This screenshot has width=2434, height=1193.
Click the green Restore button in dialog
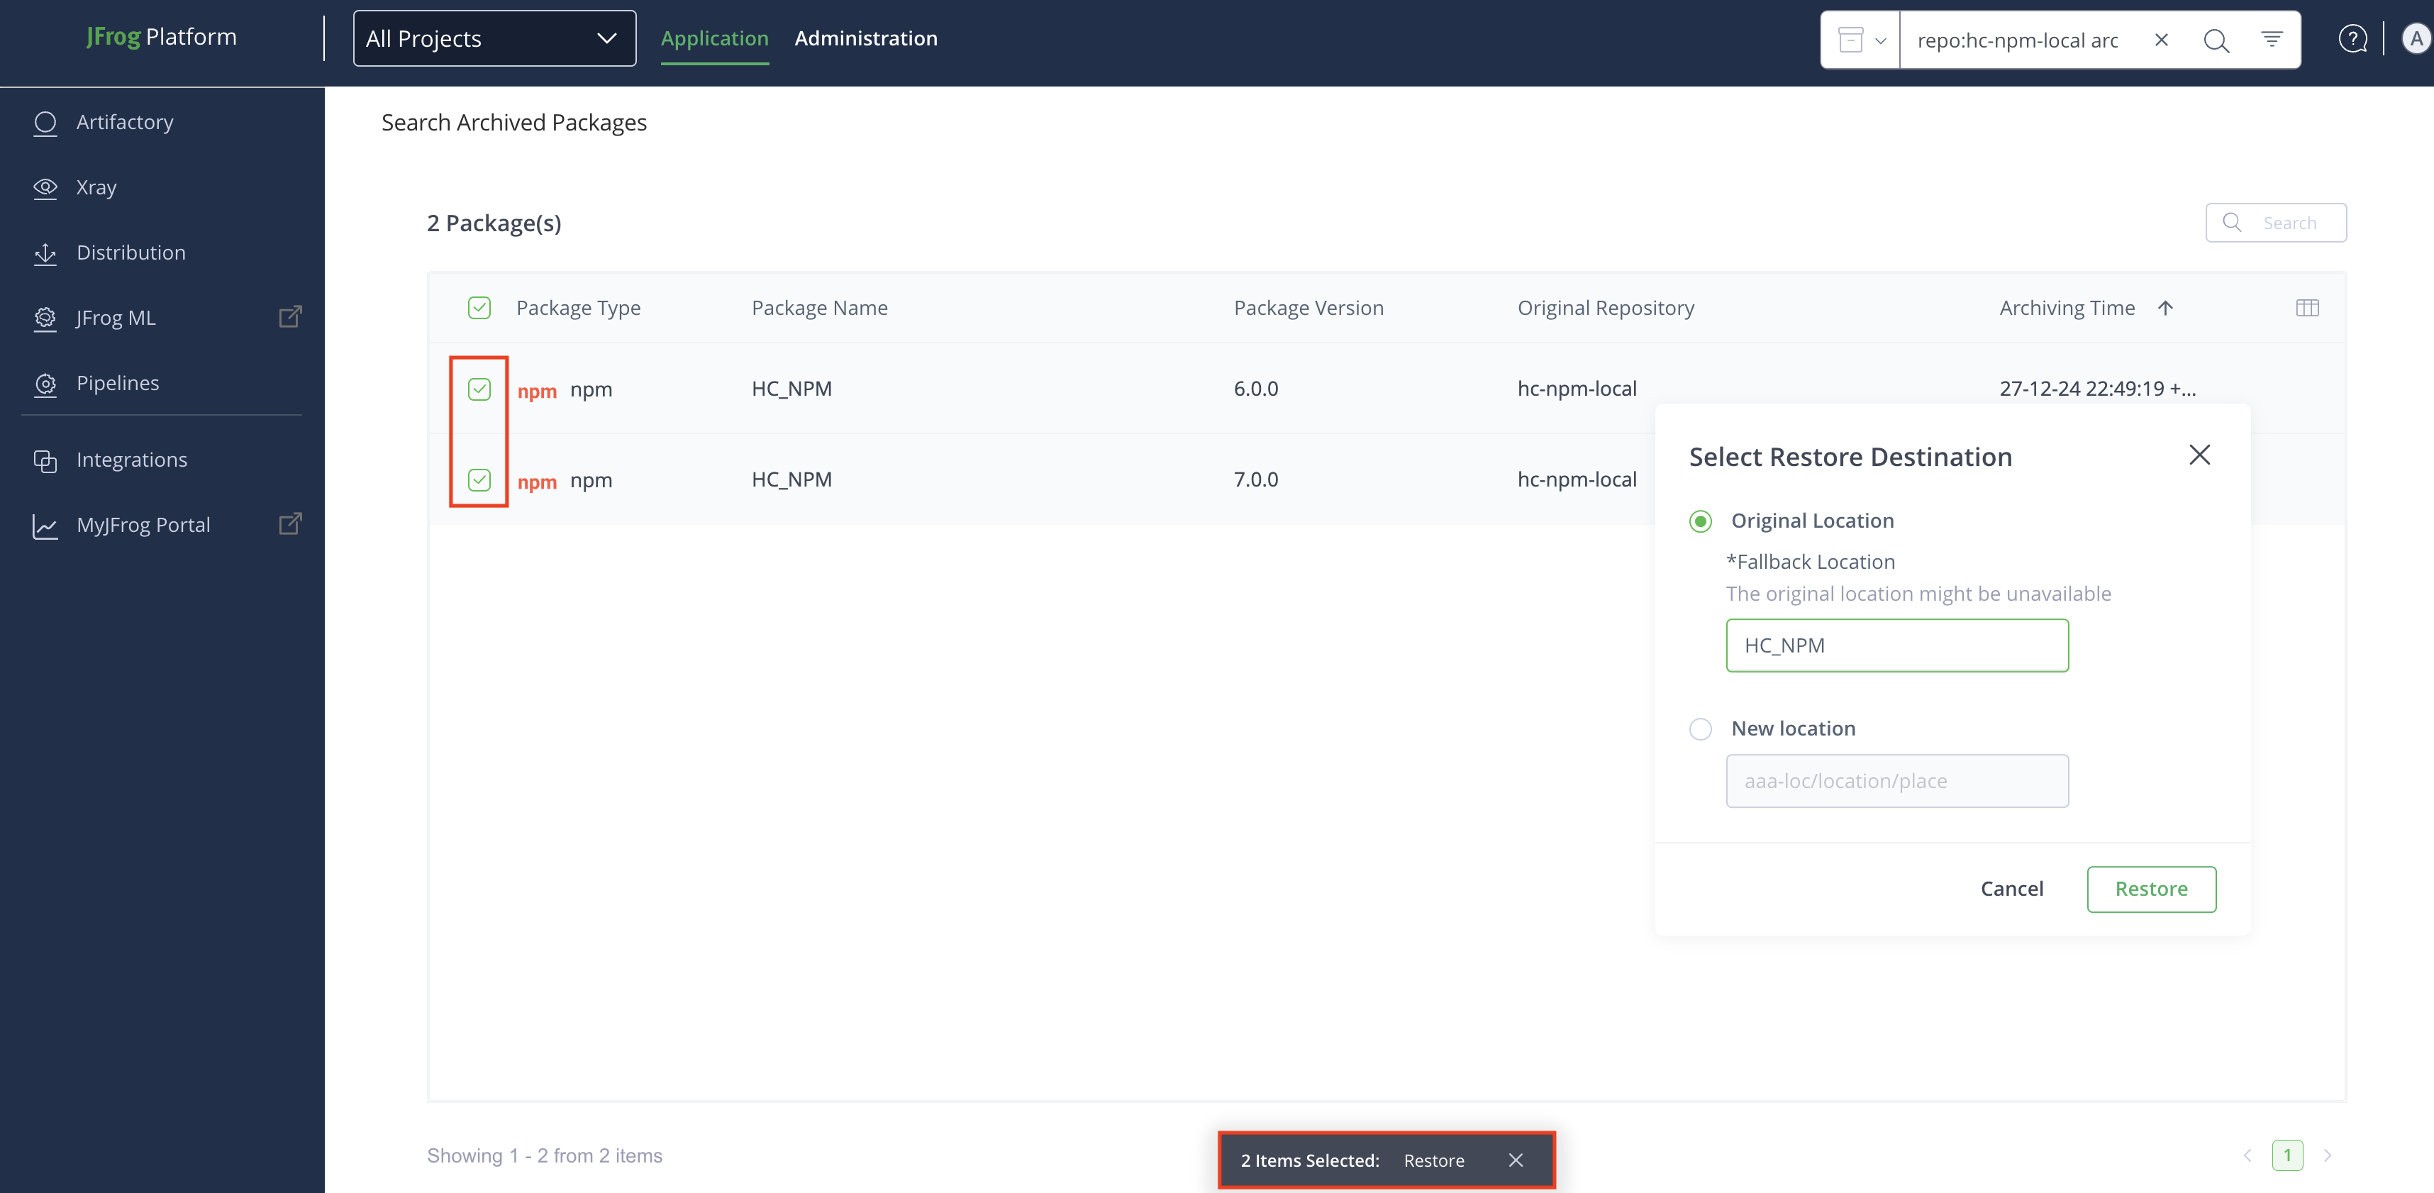2150,889
